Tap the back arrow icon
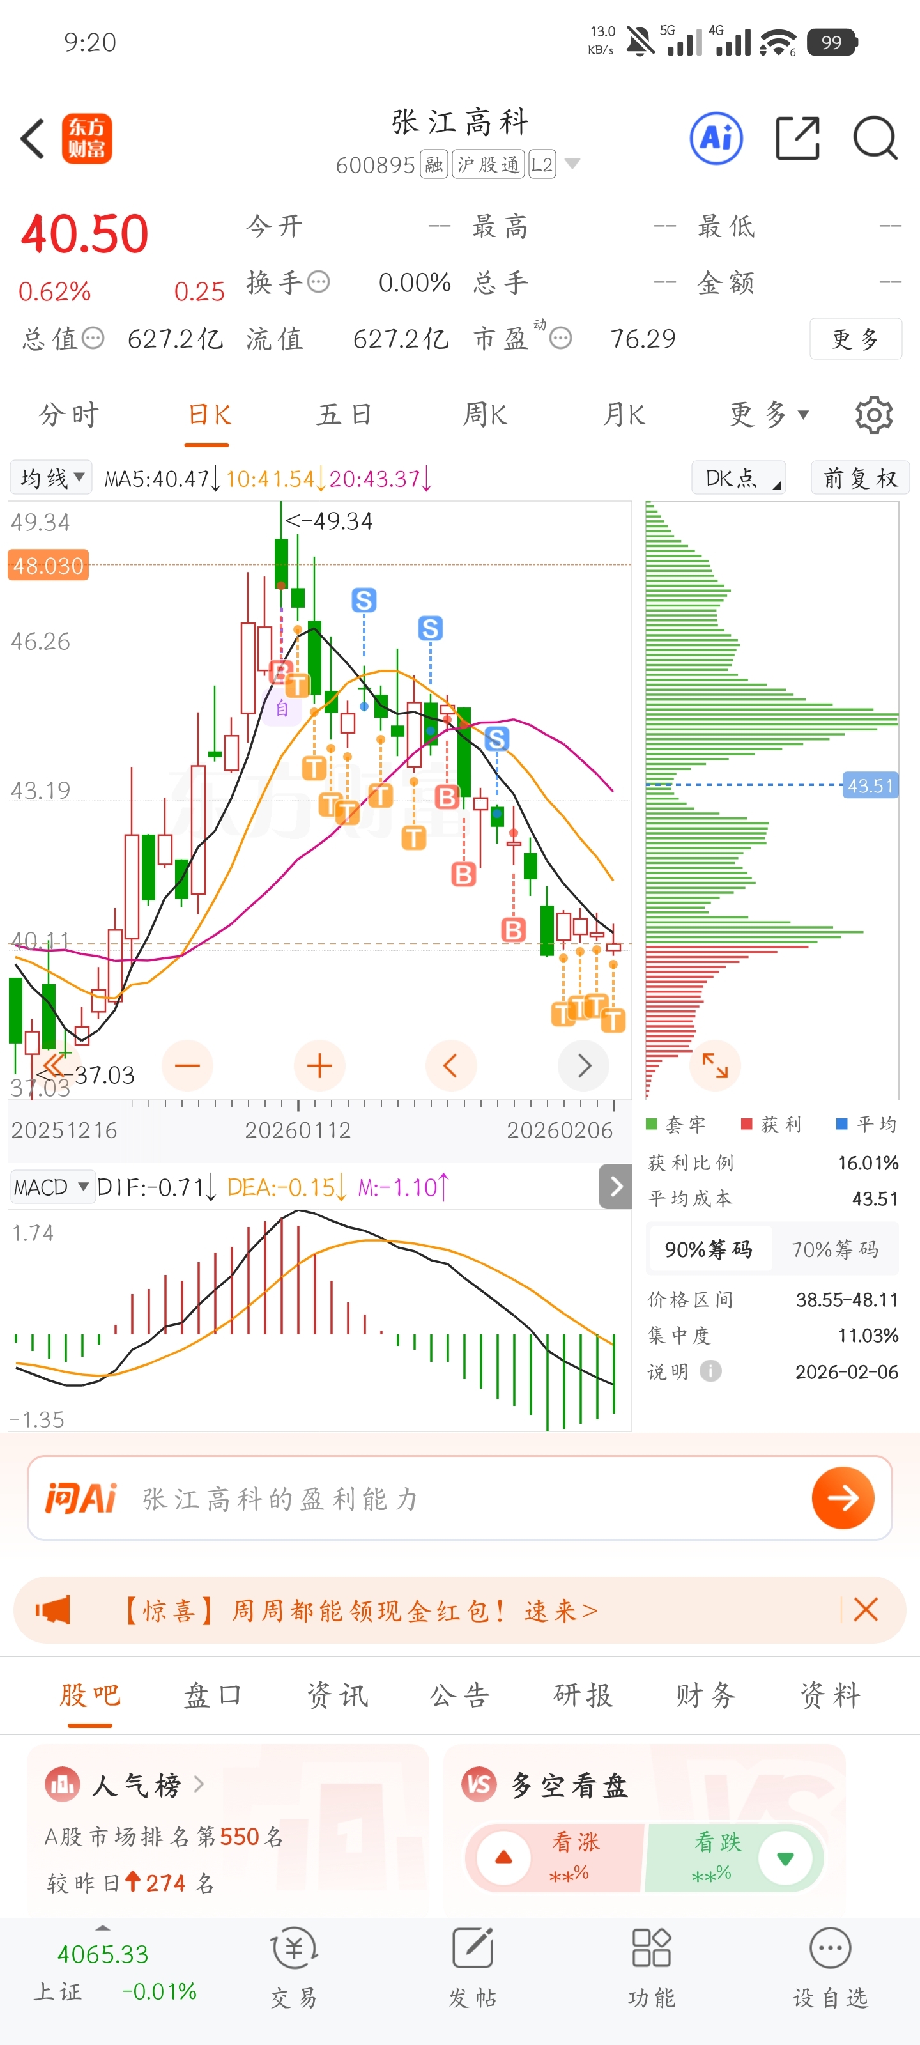This screenshot has height=2045, width=920. tap(33, 139)
